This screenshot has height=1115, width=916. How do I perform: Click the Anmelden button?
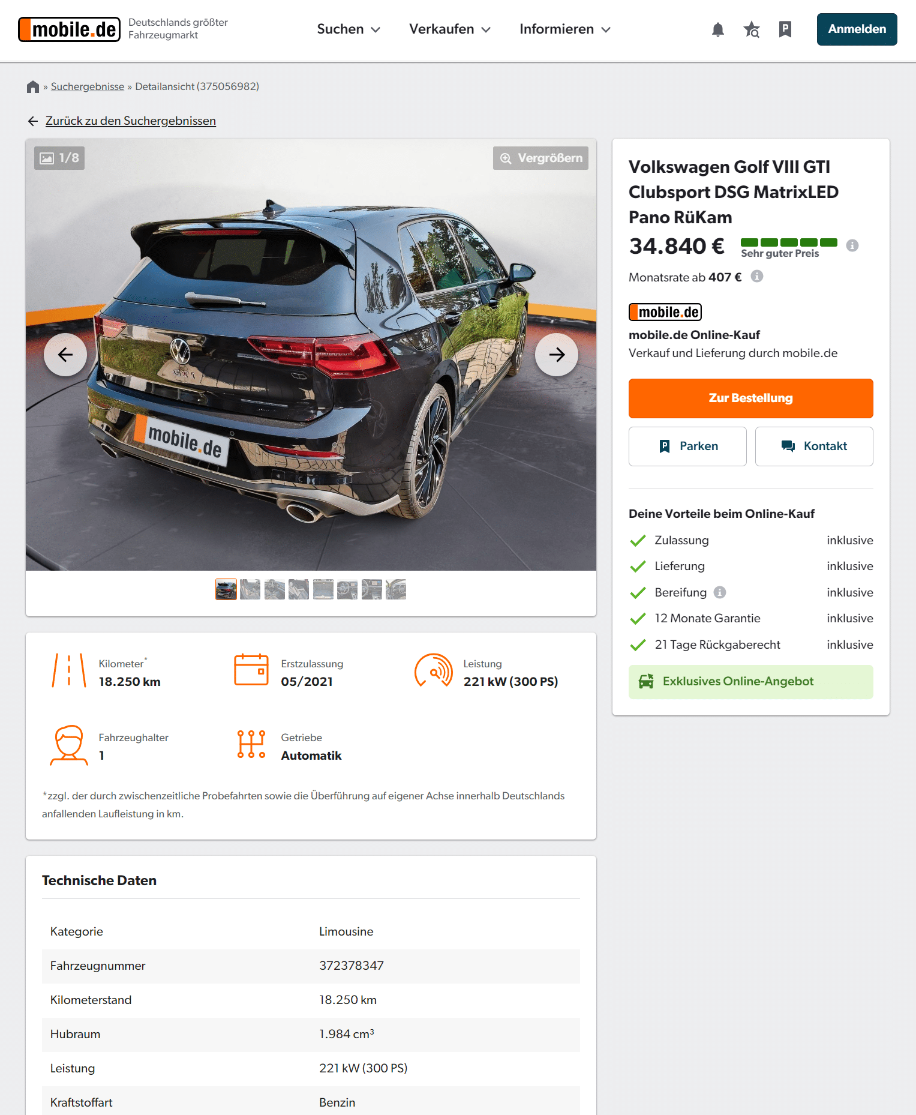pyautogui.click(x=857, y=29)
